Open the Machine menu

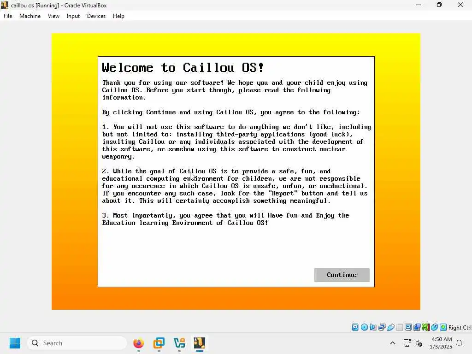pyautogui.click(x=30, y=16)
